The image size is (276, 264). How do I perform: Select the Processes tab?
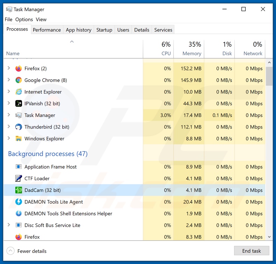pyautogui.click(x=17, y=29)
